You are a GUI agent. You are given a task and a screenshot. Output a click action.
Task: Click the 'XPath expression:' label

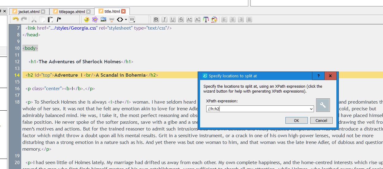coord(222,101)
